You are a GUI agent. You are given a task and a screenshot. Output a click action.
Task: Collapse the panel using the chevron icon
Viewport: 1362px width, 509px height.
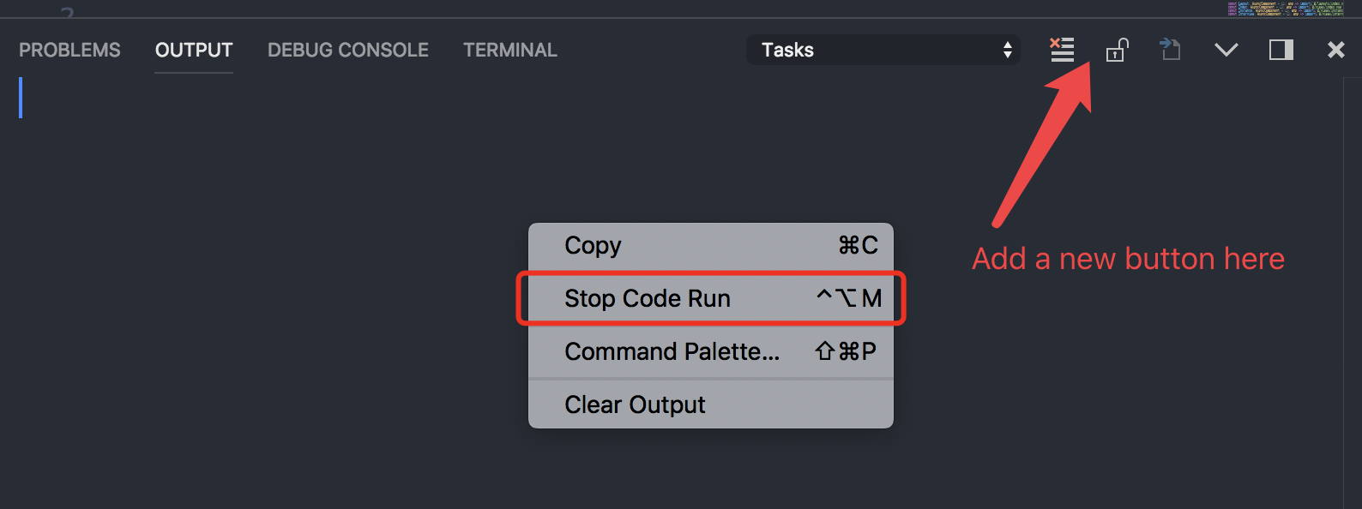[x=1226, y=50]
